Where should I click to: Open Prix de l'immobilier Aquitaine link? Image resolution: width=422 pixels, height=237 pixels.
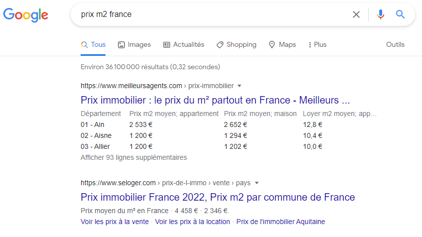[x=281, y=222]
